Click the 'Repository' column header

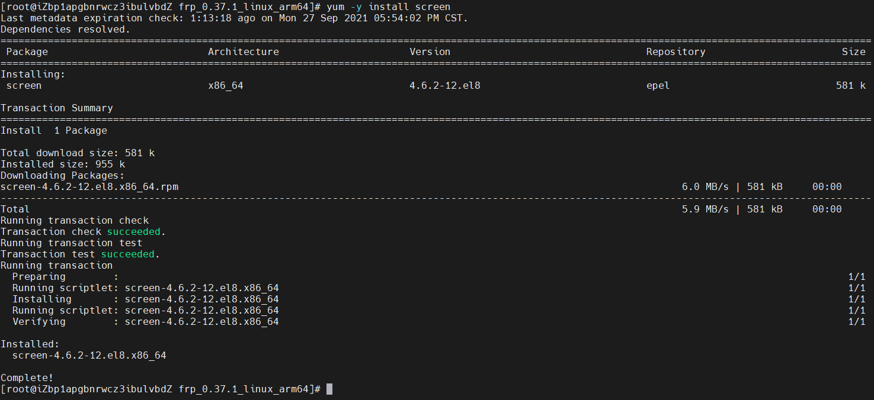click(675, 51)
